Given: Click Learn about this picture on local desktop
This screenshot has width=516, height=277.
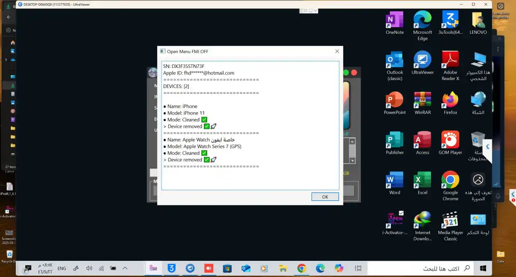Looking at the screenshot, I should click(x=500, y=11).
